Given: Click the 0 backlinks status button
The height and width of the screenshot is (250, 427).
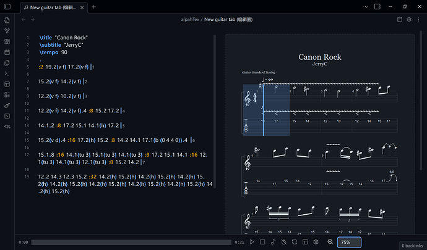Looking at the screenshot, I should [x=410, y=245].
